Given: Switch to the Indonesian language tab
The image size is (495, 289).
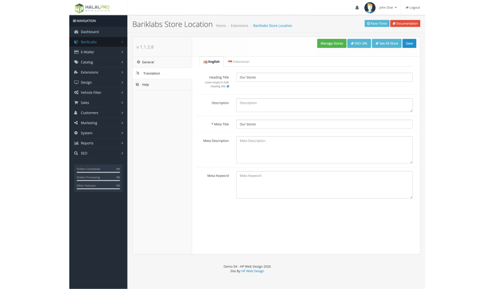Looking at the screenshot, I should pyautogui.click(x=239, y=62).
